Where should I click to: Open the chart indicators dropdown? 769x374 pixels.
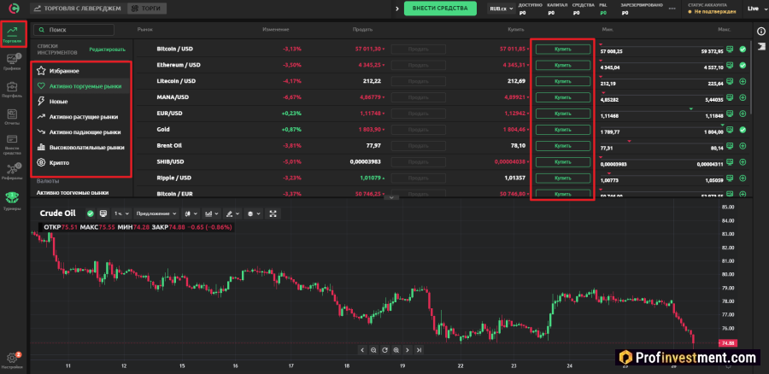point(212,213)
